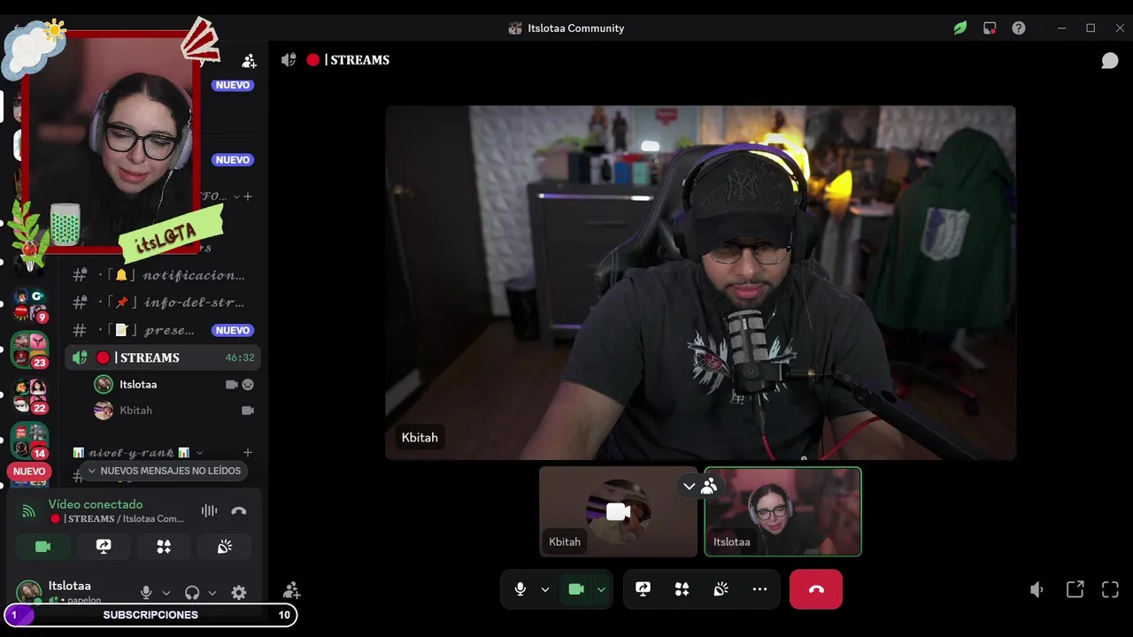1133x637 pixels.
Task: Click the red NUEVO pill in server list
Action: coord(29,472)
